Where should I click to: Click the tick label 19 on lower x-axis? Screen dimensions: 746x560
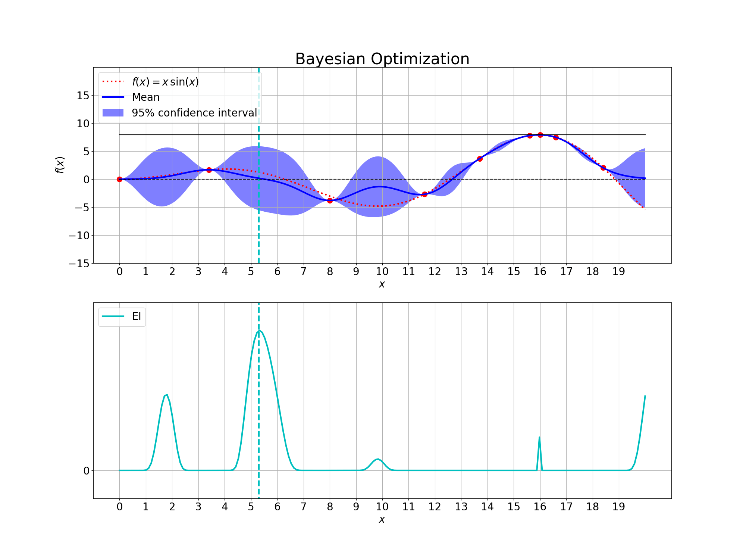[x=618, y=507]
